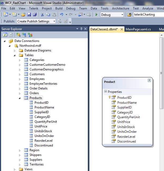Image resolution: width=164 pixels, height=171 pixels.
Task: Expand the Customers table
Action: pos(20,74)
